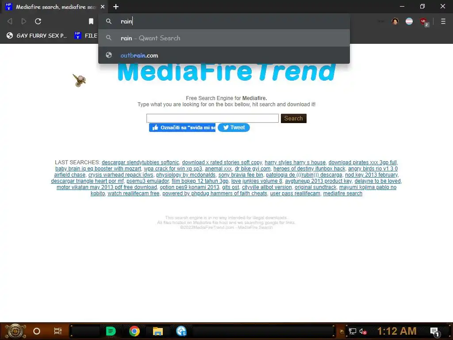Open 'avgtuneup 2013 product key' link
The image size is (453, 340).
click(x=319, y=181)
